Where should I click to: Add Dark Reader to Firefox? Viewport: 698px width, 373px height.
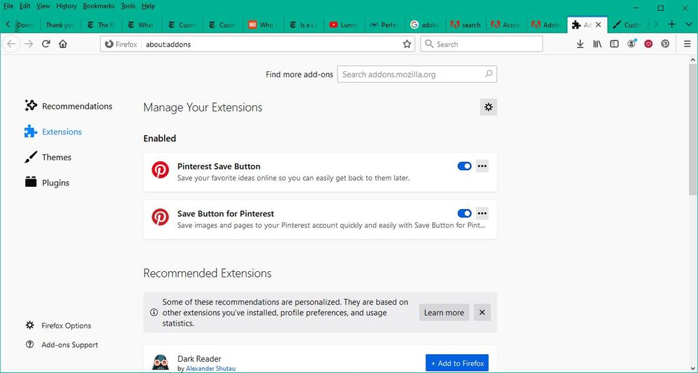457,363
